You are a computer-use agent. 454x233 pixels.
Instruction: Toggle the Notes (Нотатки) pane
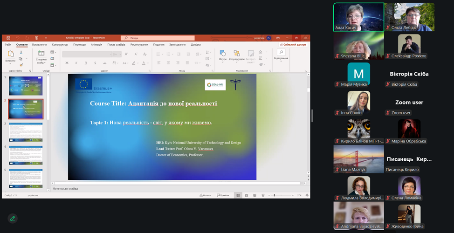205,195
